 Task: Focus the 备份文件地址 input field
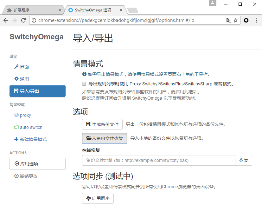click(159, 160)
